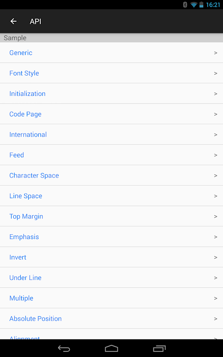Image resolution: width=223 pixels, height=357 pixels.
Task: Expand the Font Style row chevron
Action: tap(215, 73)
